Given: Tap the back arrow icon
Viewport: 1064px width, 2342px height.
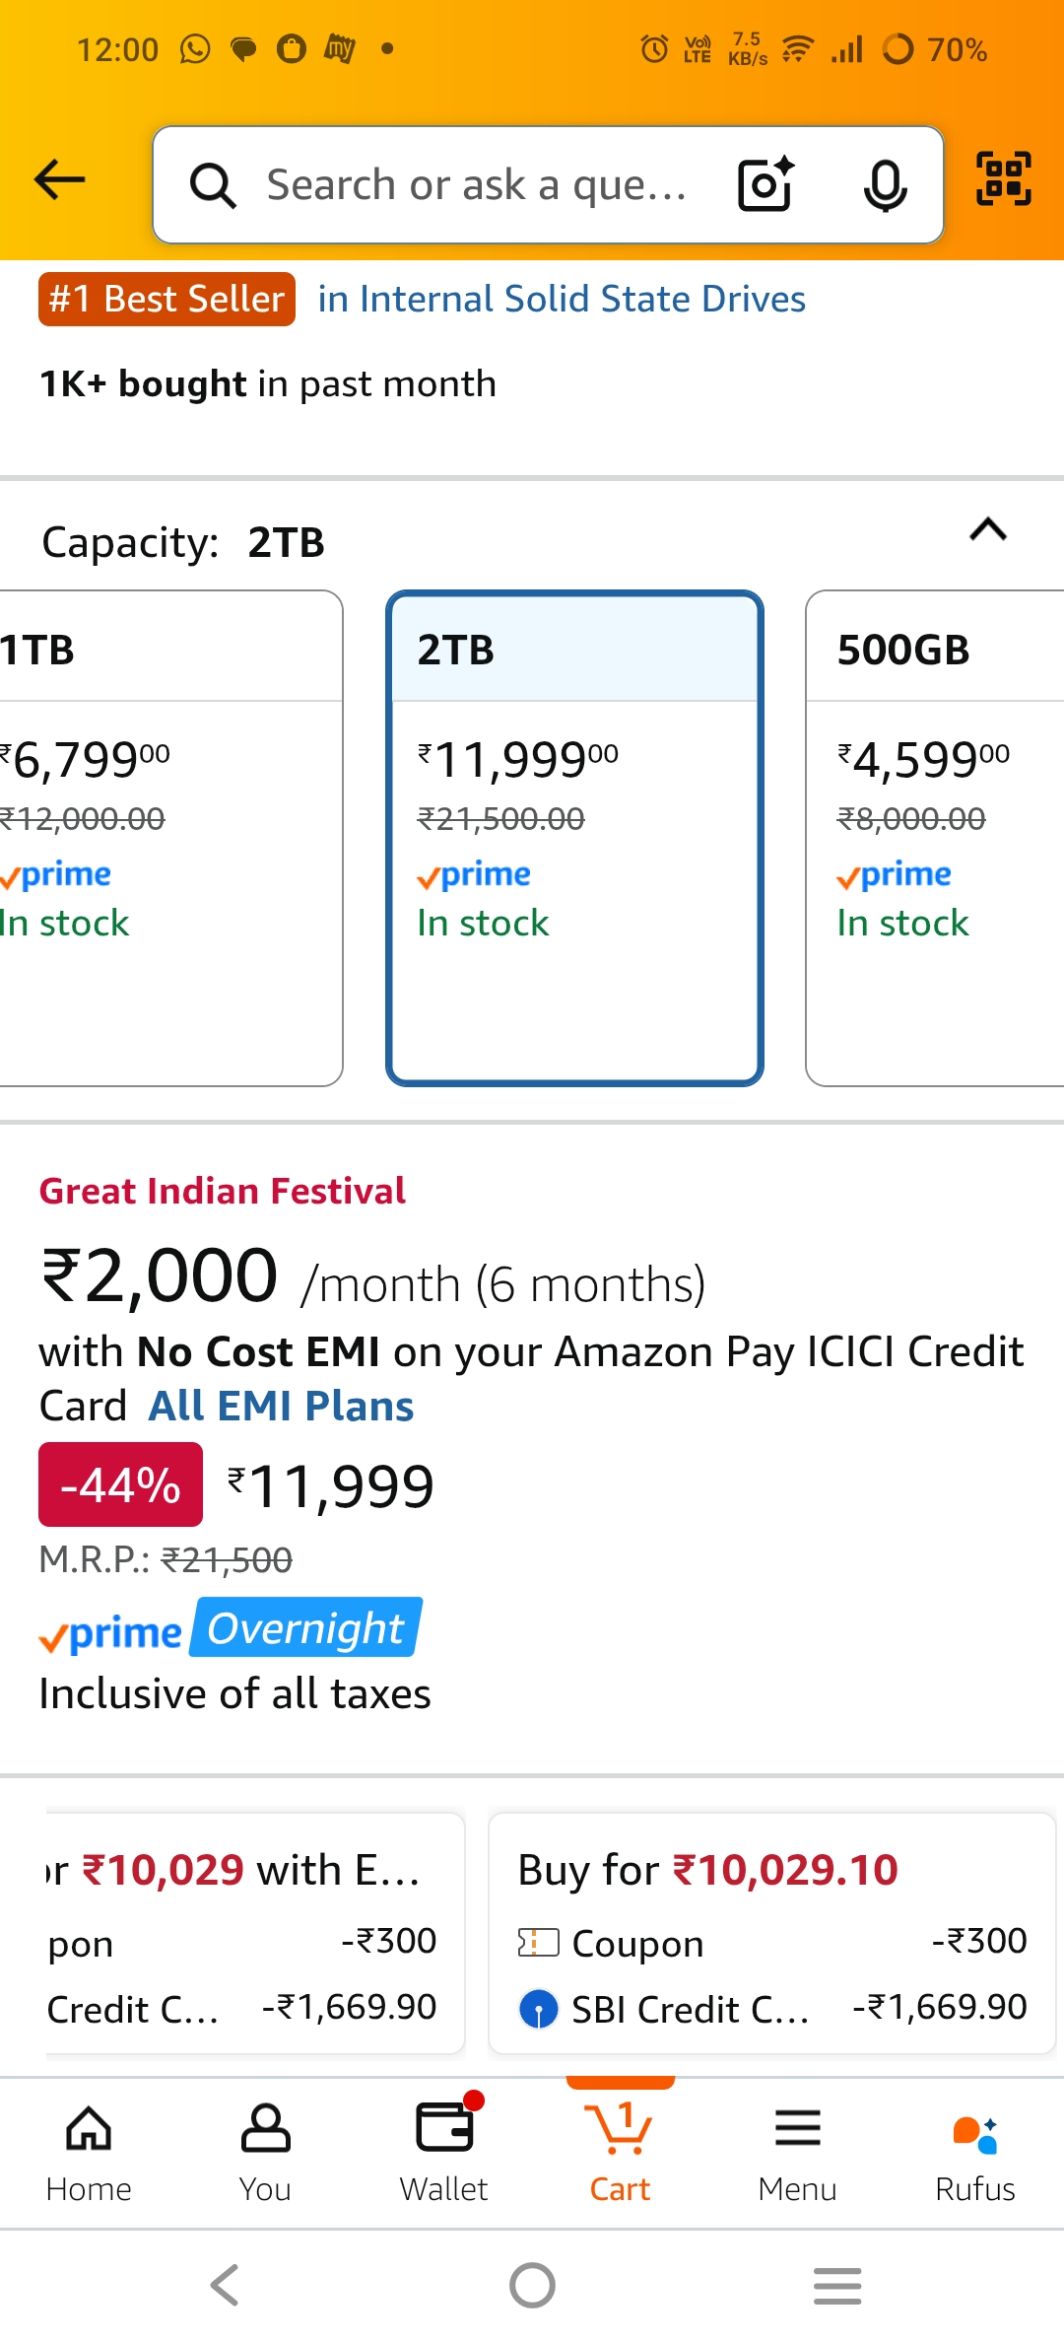Looking at the screenshot, I should coord(60,180).
